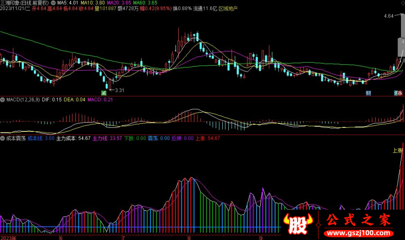Click the green 减 marker icon
Screen dimensions: 405x240
coord(104,93)
